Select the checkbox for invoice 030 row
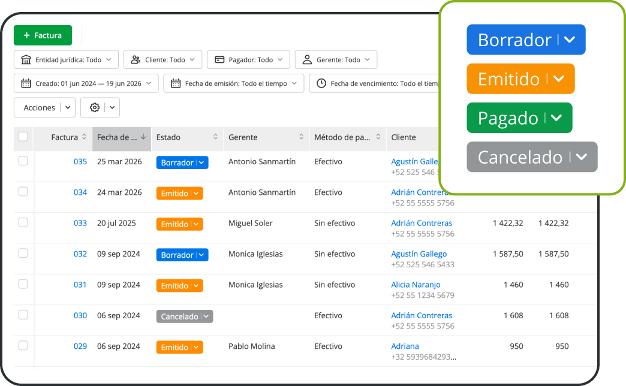Screen dimensions: 626x386 [x=23, y=315]
